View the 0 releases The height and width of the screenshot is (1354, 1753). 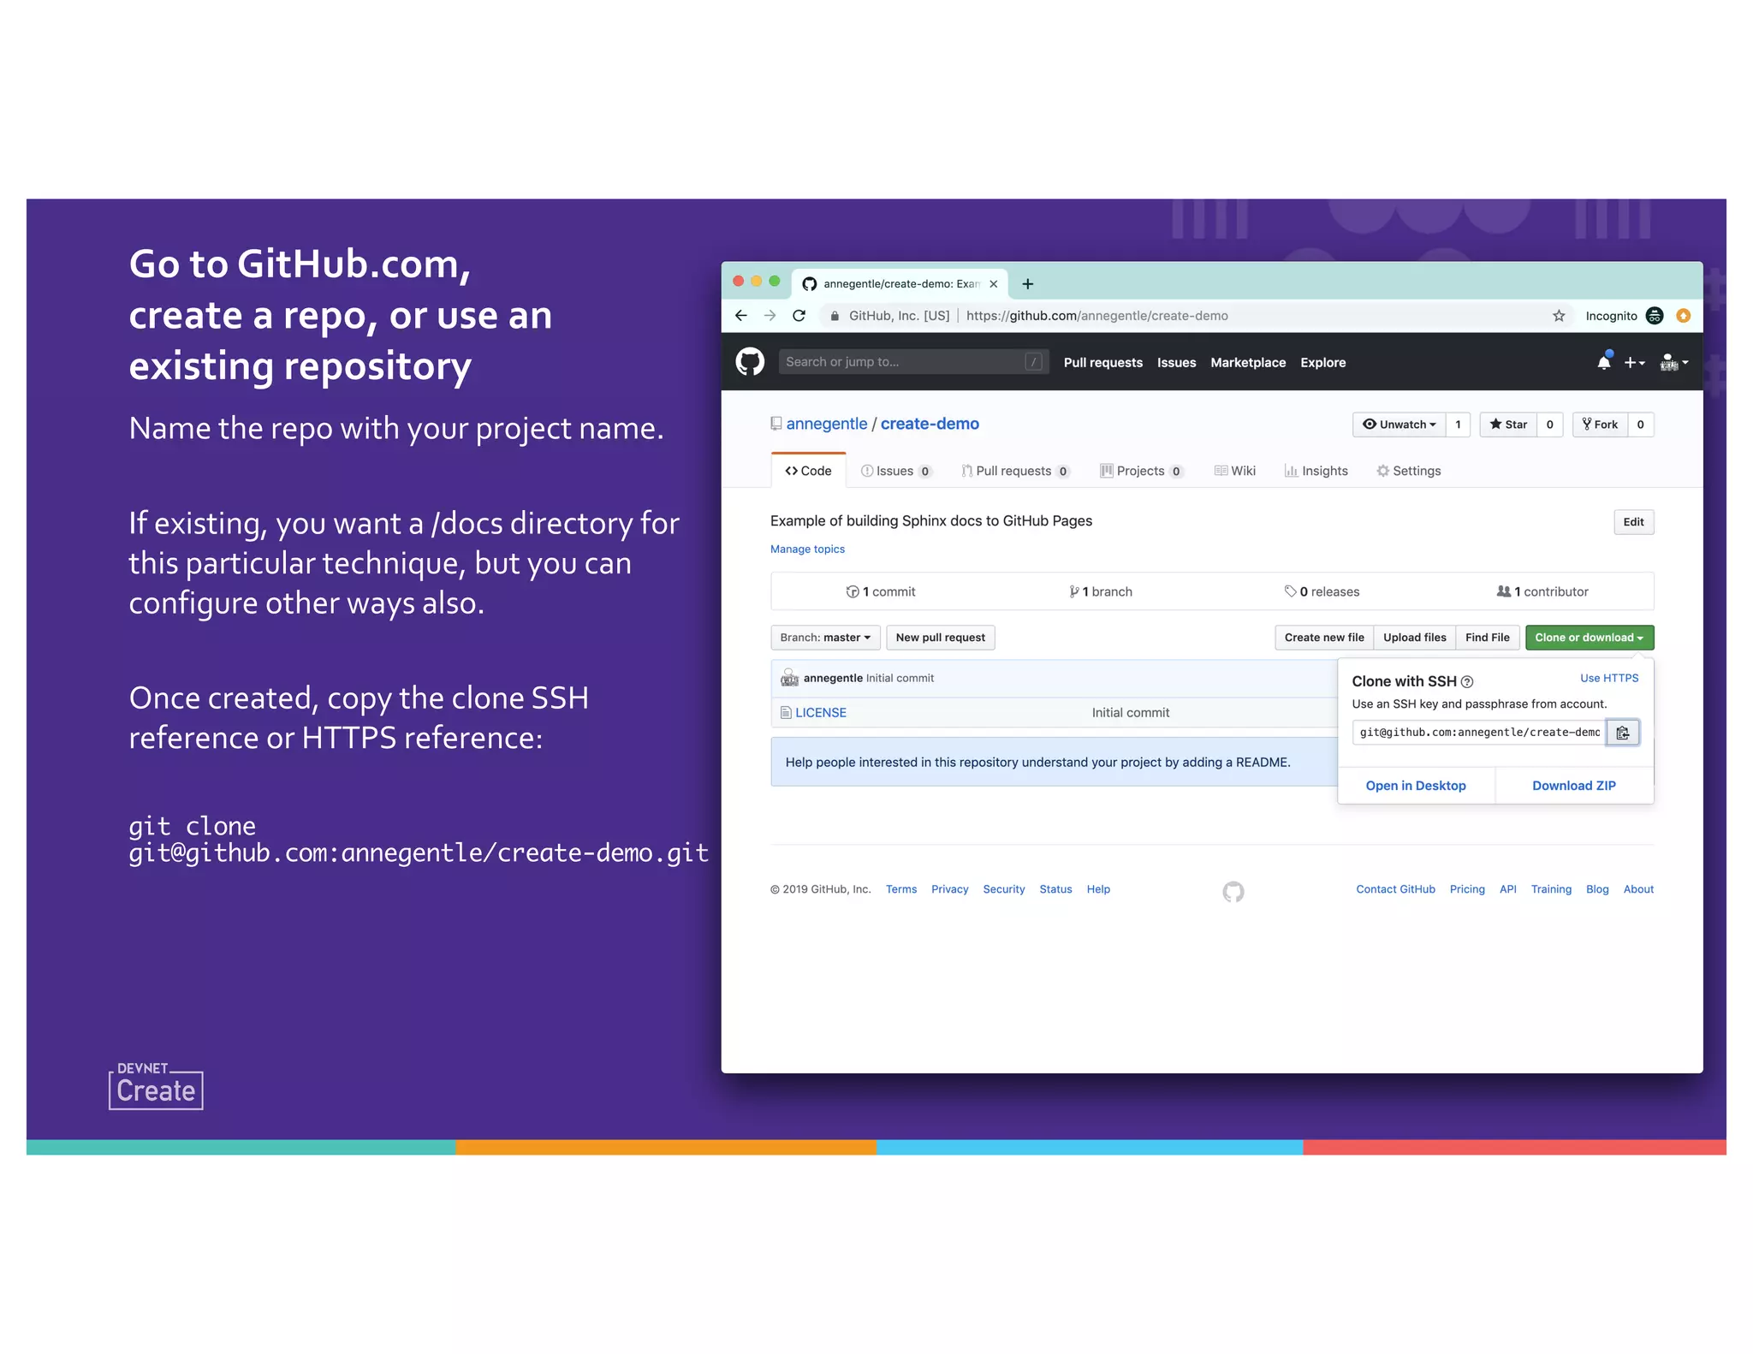(x=1322, y=591)
